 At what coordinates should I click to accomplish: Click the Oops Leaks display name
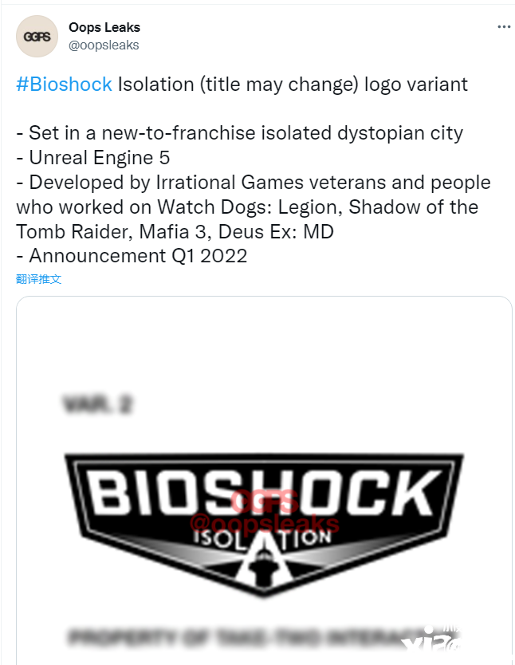click(x=104, y=28)
